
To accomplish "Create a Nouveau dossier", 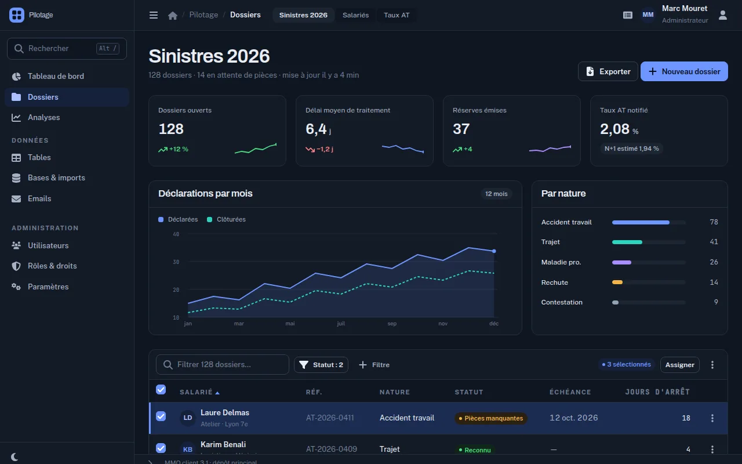I will [x=684, y=71].
